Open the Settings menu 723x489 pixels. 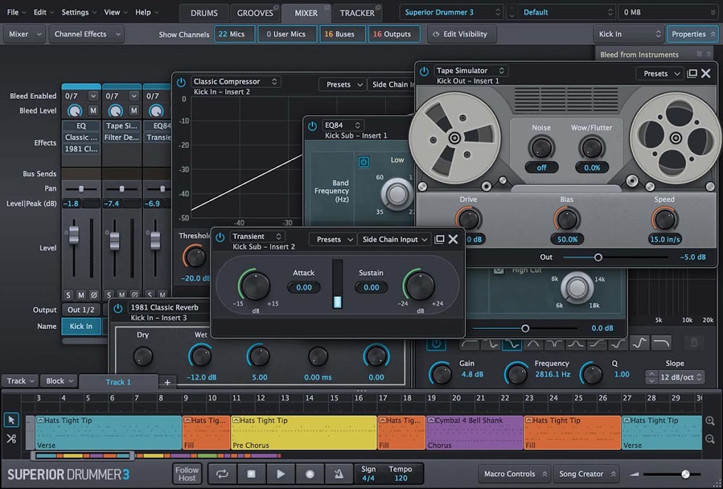click(79, 12)
